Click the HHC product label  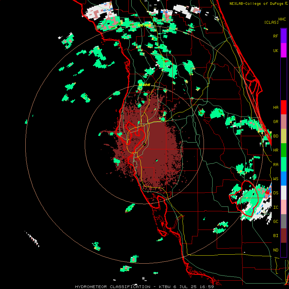pos(282,19)
